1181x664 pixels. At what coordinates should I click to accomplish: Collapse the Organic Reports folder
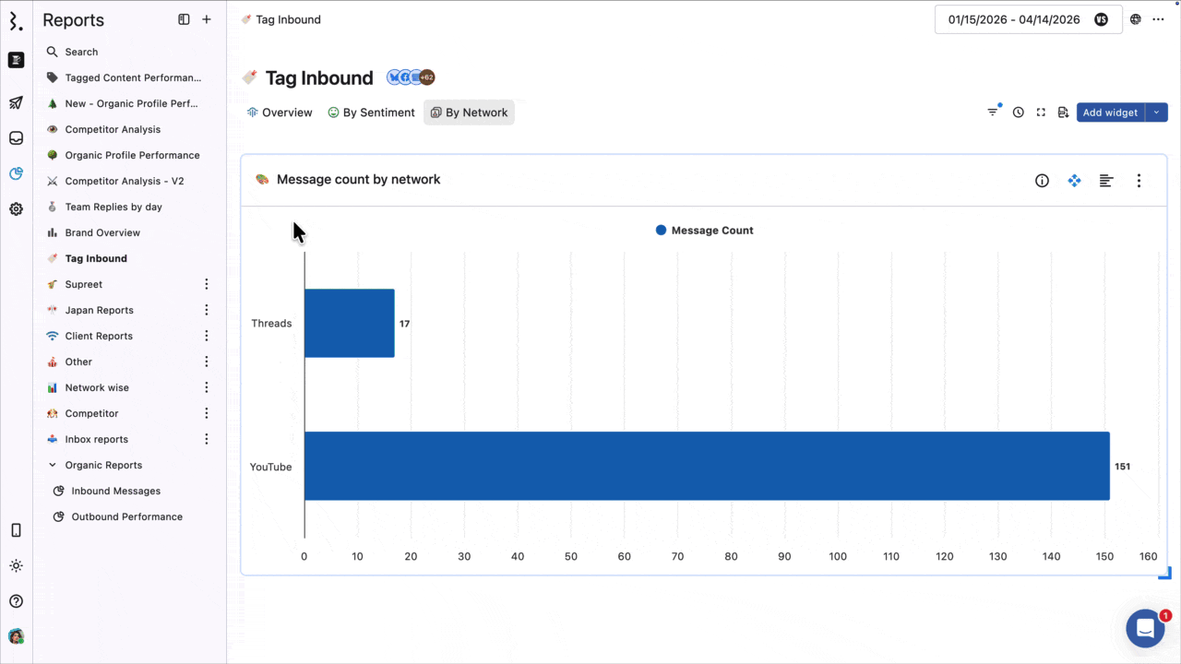[x=53, y=465]
